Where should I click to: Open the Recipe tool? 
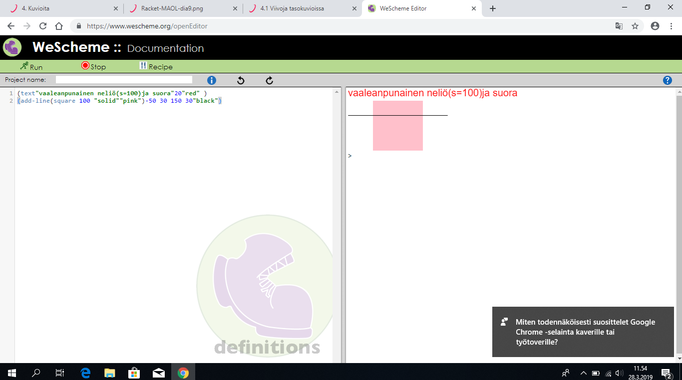pos(156,66)
